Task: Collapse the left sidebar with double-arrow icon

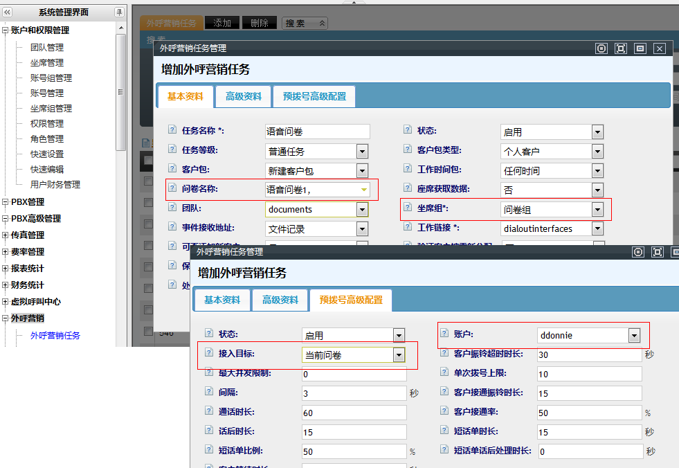Action: [8, 12]
